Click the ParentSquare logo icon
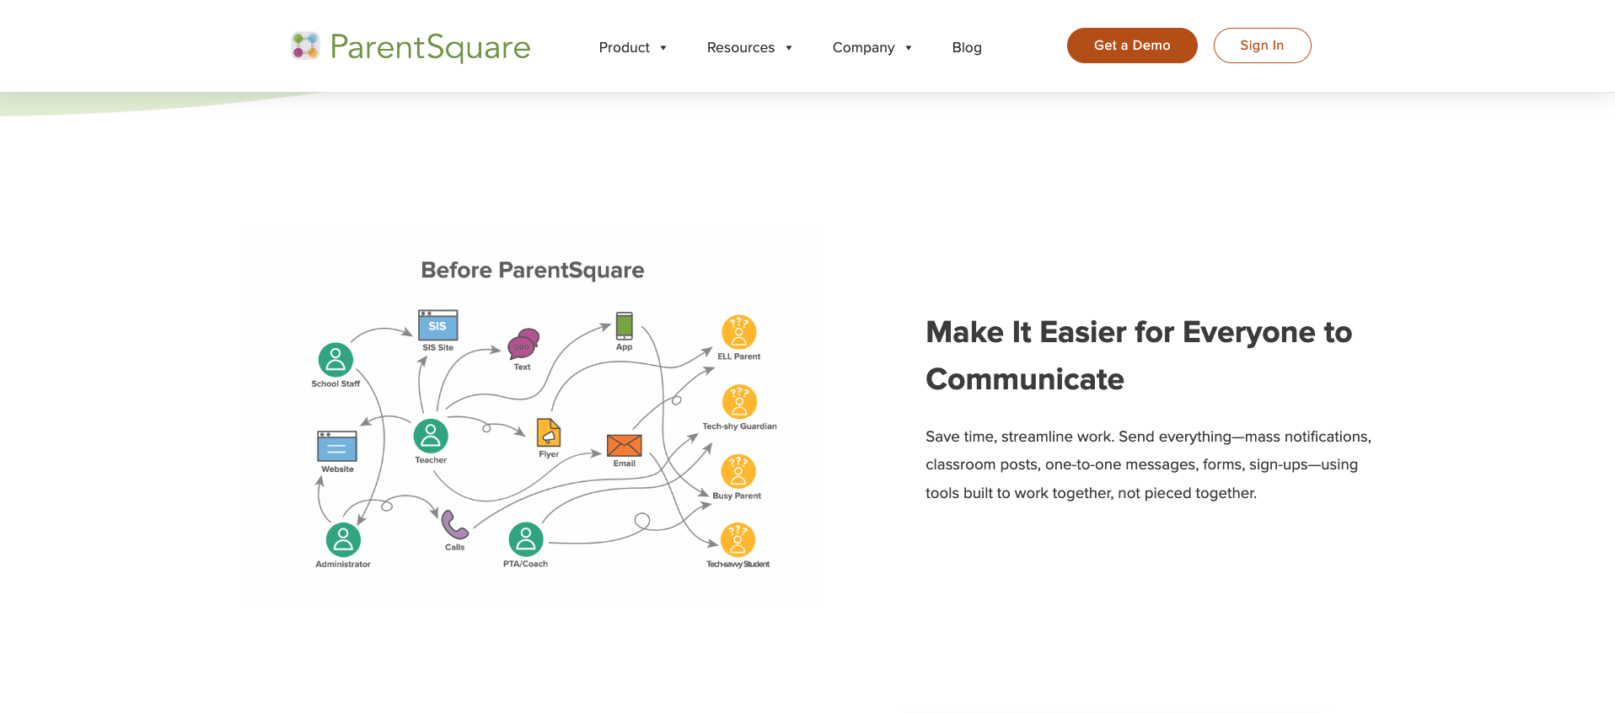This screenshot has width=1615, height=713. tap(305, 46)
